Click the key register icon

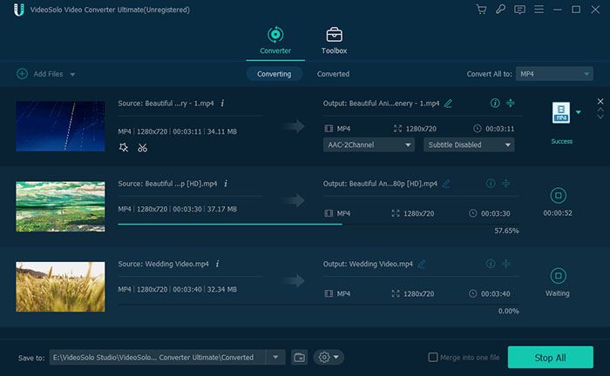pos(500,10)
